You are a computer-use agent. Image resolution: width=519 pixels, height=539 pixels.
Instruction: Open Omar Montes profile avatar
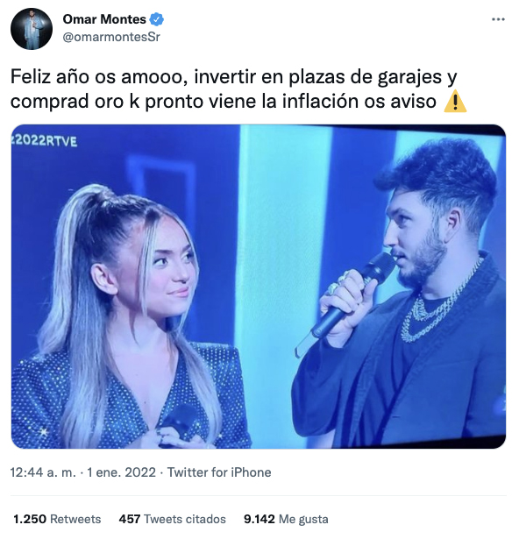click(x=32, y=29)
